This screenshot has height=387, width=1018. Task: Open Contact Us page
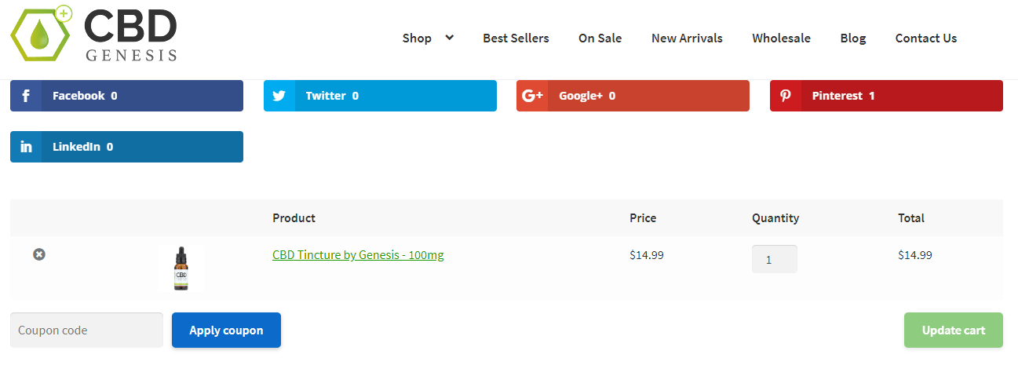coord(926,38)
